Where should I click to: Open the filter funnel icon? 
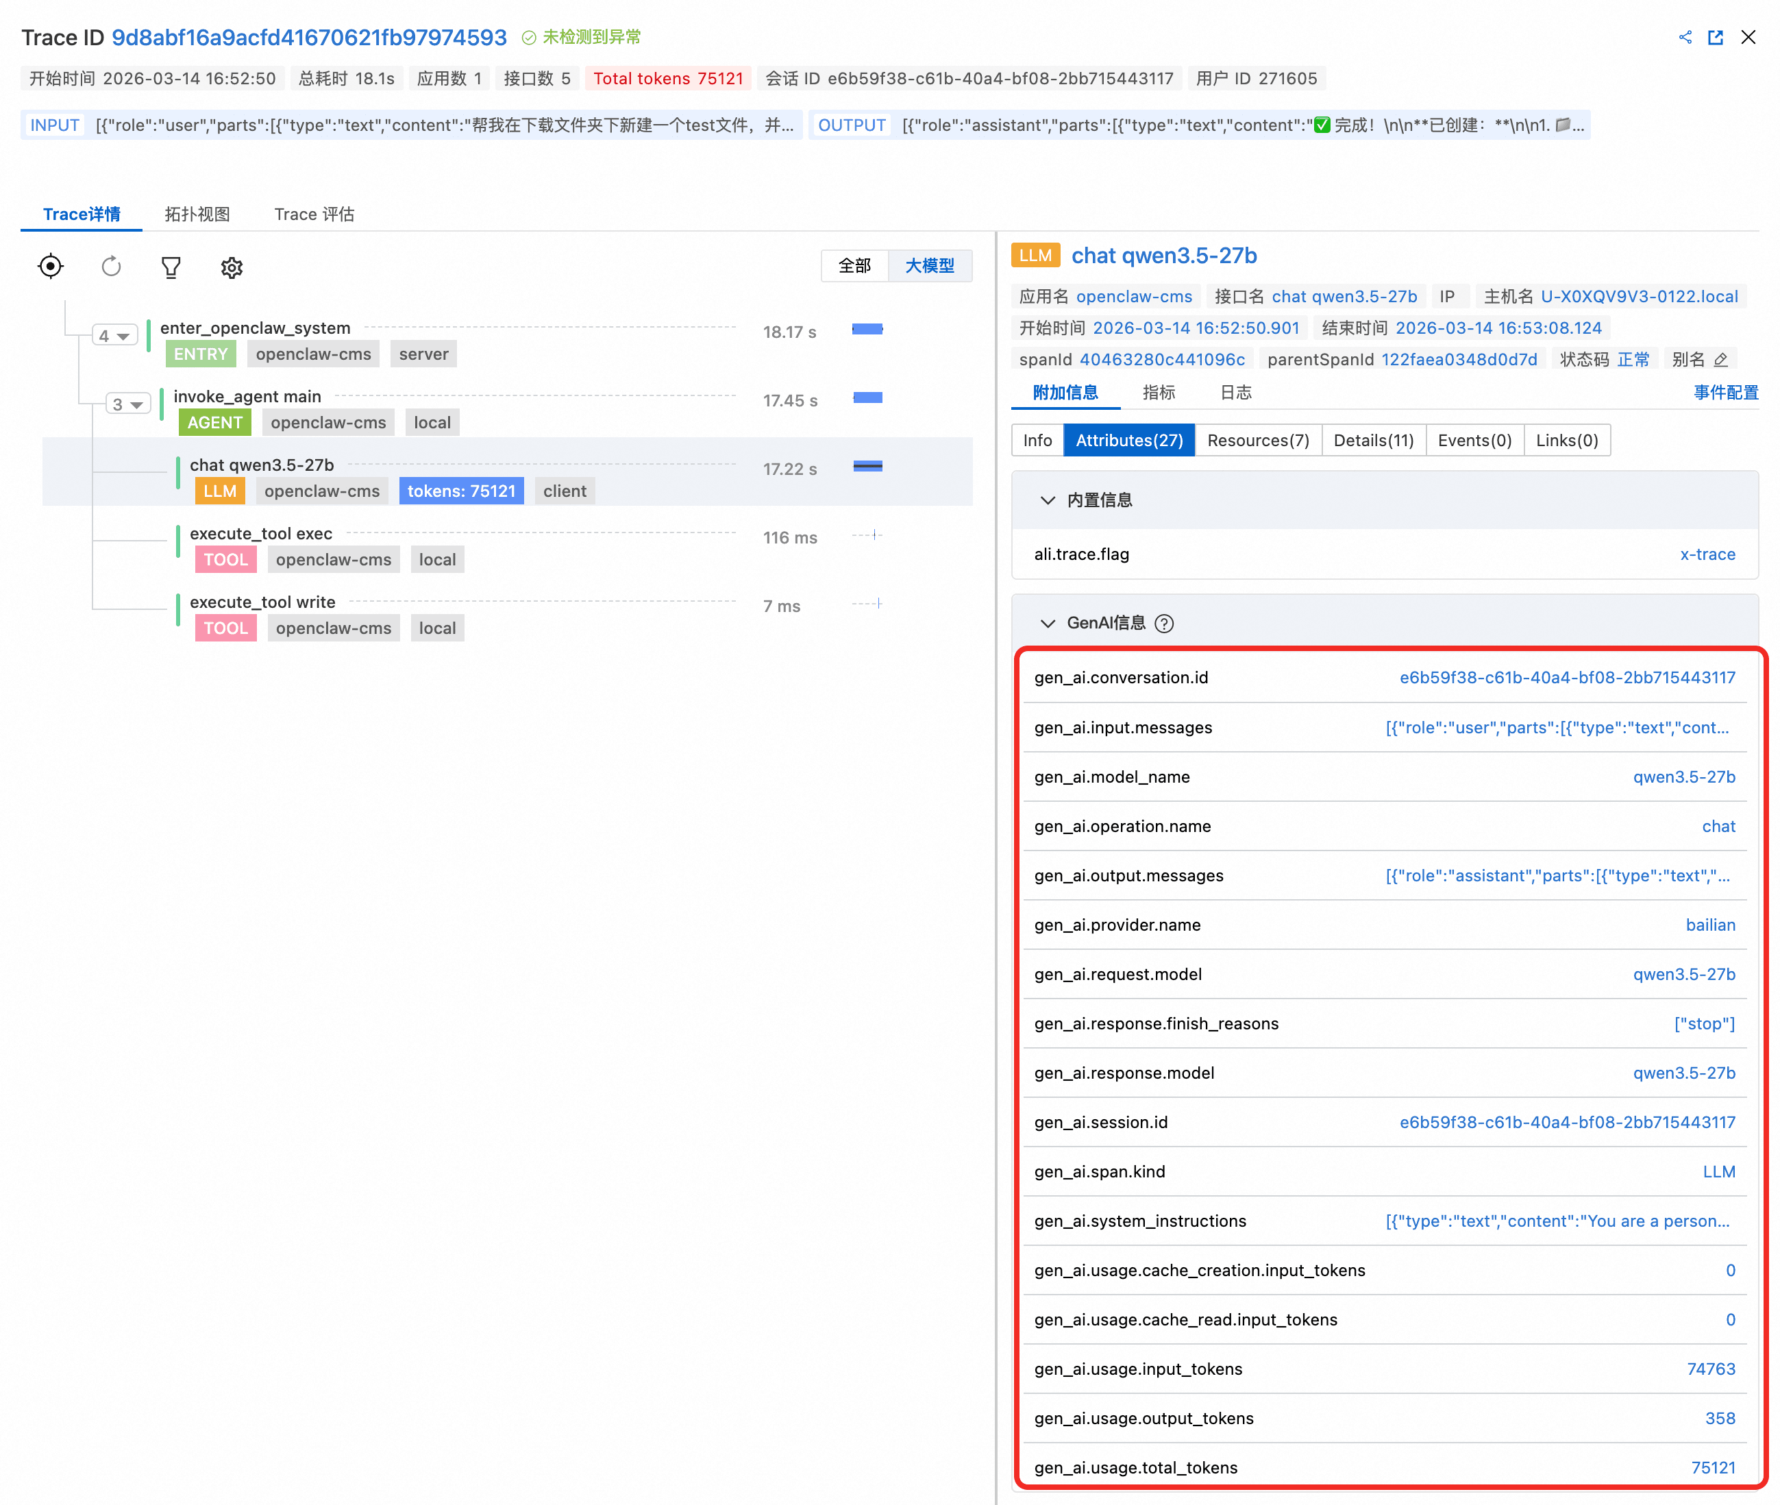(x=171, y=268)
